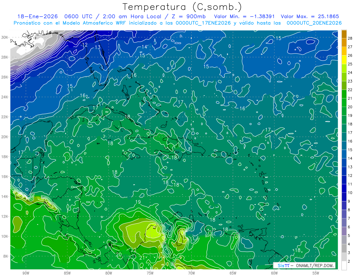This screenshot has height=277, width=358.
Task: Click the '10N' latitude axis label
Action: [5, 236]
